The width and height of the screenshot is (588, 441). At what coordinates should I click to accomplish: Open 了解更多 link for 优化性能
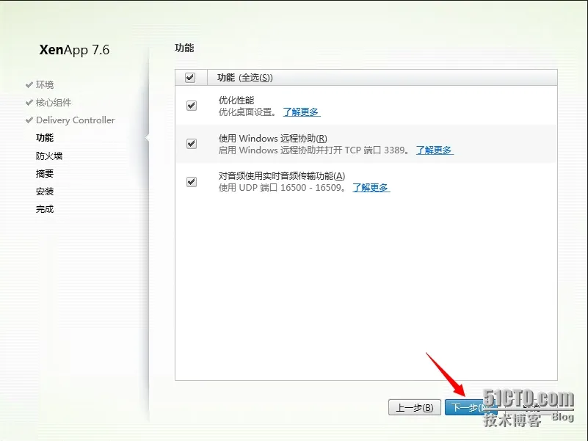[x=301, y=112]
